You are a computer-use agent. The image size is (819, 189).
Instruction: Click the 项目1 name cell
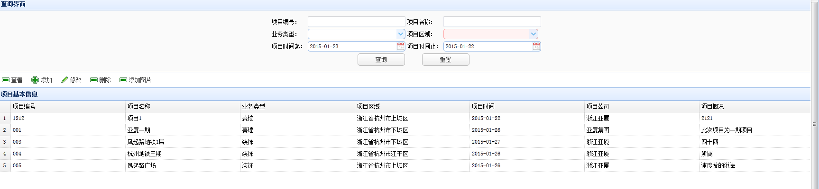tap(183, 118)
